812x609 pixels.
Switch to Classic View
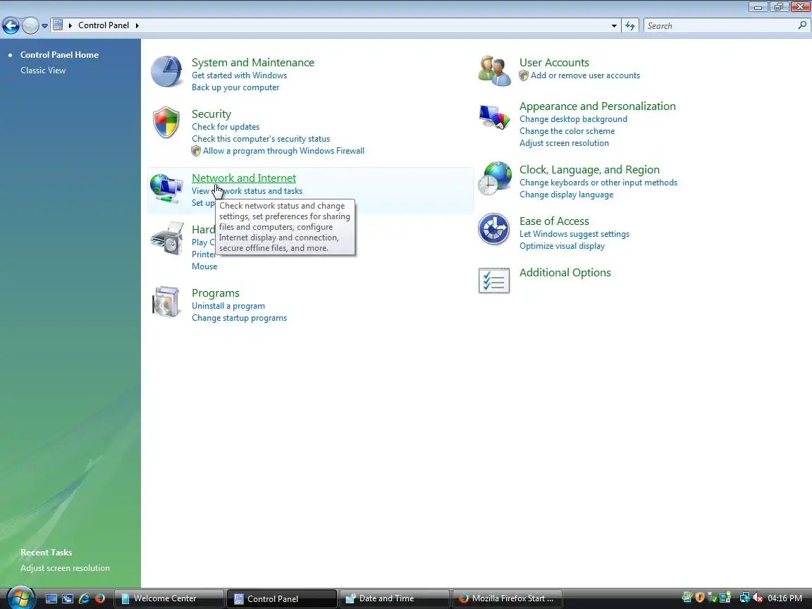[x=43, y=70]
